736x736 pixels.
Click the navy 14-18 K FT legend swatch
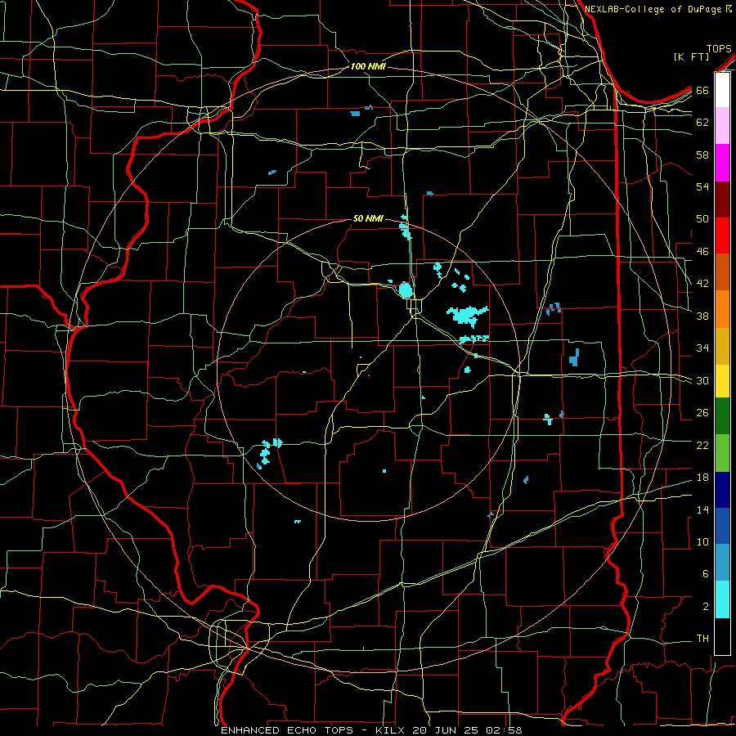(x=722, y=490)
